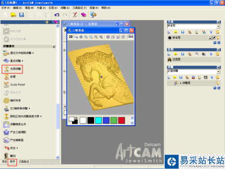Open the 浮雕(R) Relief menu

click(65, 8)
